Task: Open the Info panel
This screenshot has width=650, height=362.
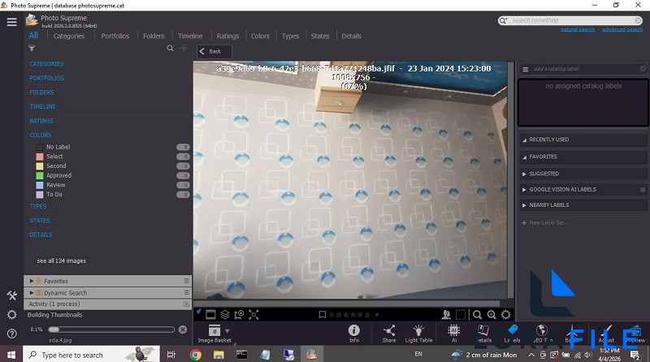Action: pos(354,334)
